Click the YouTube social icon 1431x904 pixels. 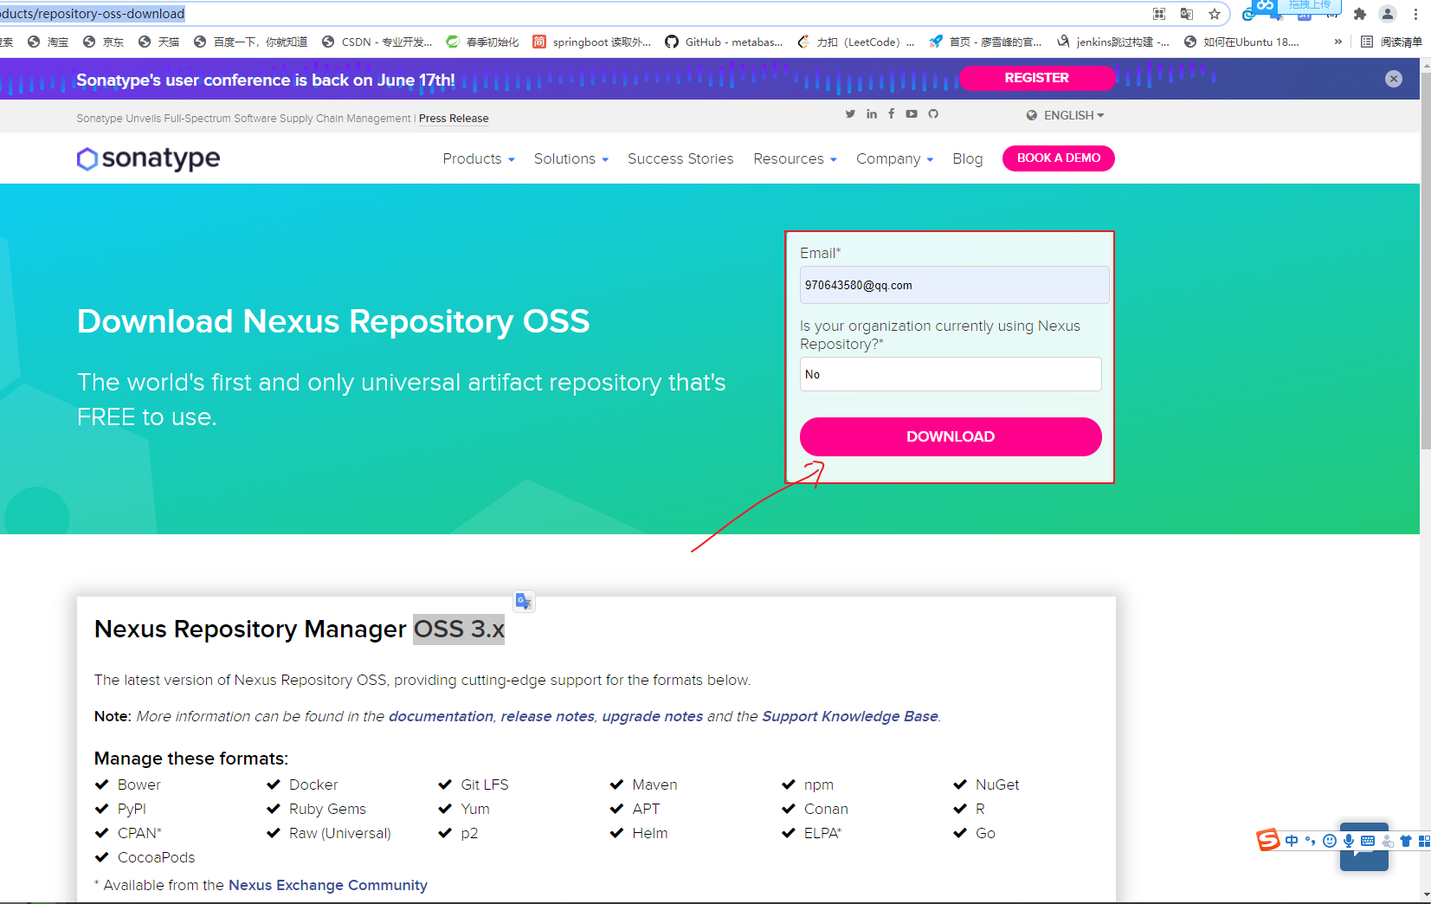[x=912, y=113]
